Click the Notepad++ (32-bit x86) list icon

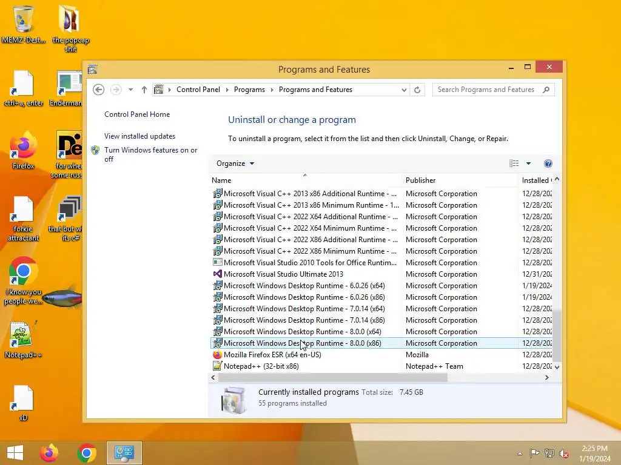coord(218,366)
